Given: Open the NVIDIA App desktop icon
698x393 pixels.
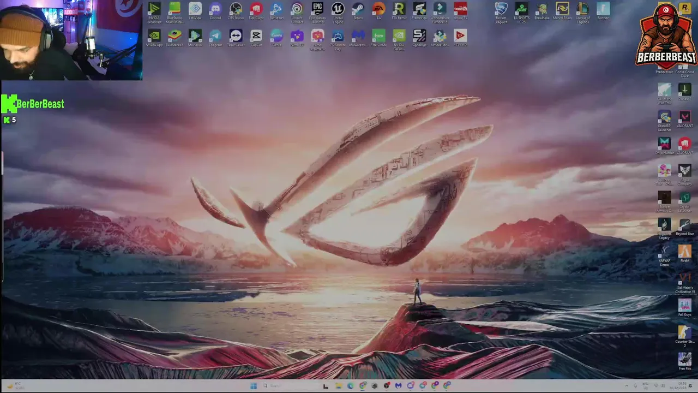Looking at the screenshot, I should point(154,38).
